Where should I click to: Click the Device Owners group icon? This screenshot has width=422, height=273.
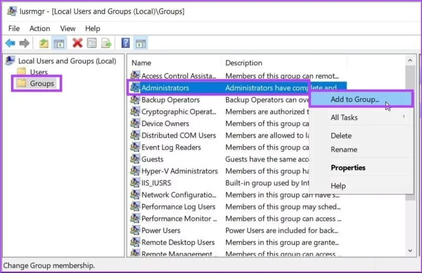(135, 123)
